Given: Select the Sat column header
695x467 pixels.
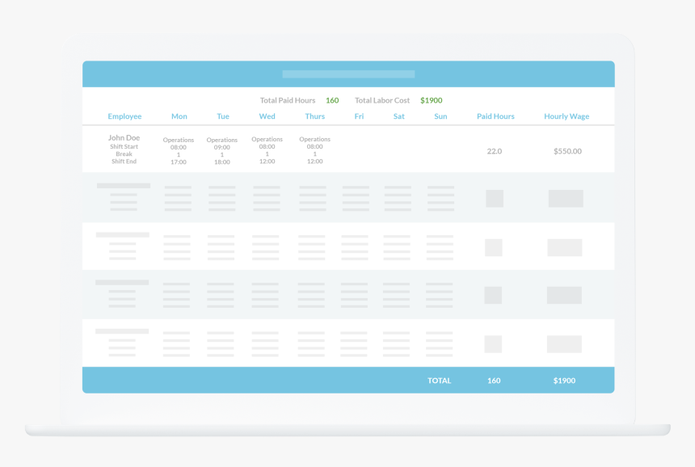Looking at the screenshot, I should [x=398, y=116].
